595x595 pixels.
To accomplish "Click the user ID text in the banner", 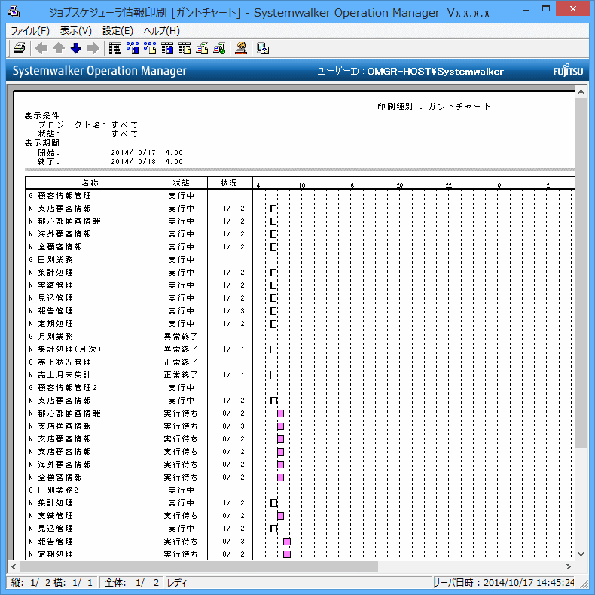I will [410, 71].
